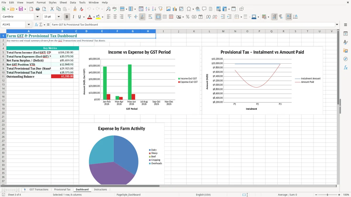The image size is (351, 197).
Task: Open sidebar Navigator compass icon
Action: click(x=345, y=59)
